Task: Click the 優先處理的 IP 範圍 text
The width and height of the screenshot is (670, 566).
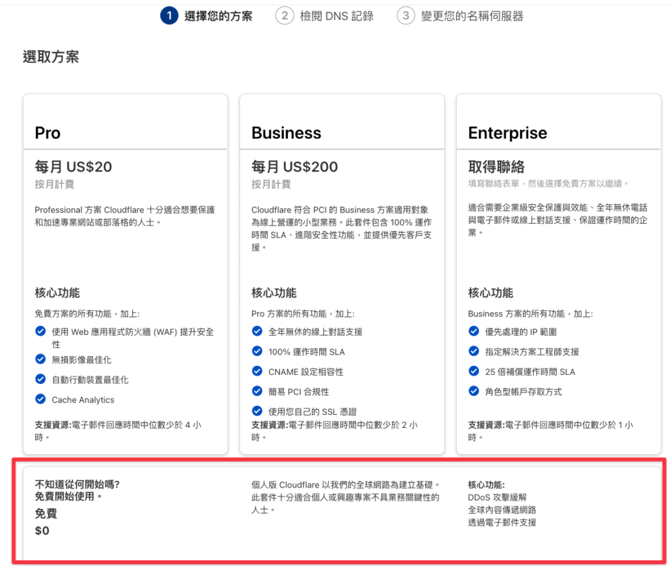Action: pyautogui.click(x=520, y=332)
